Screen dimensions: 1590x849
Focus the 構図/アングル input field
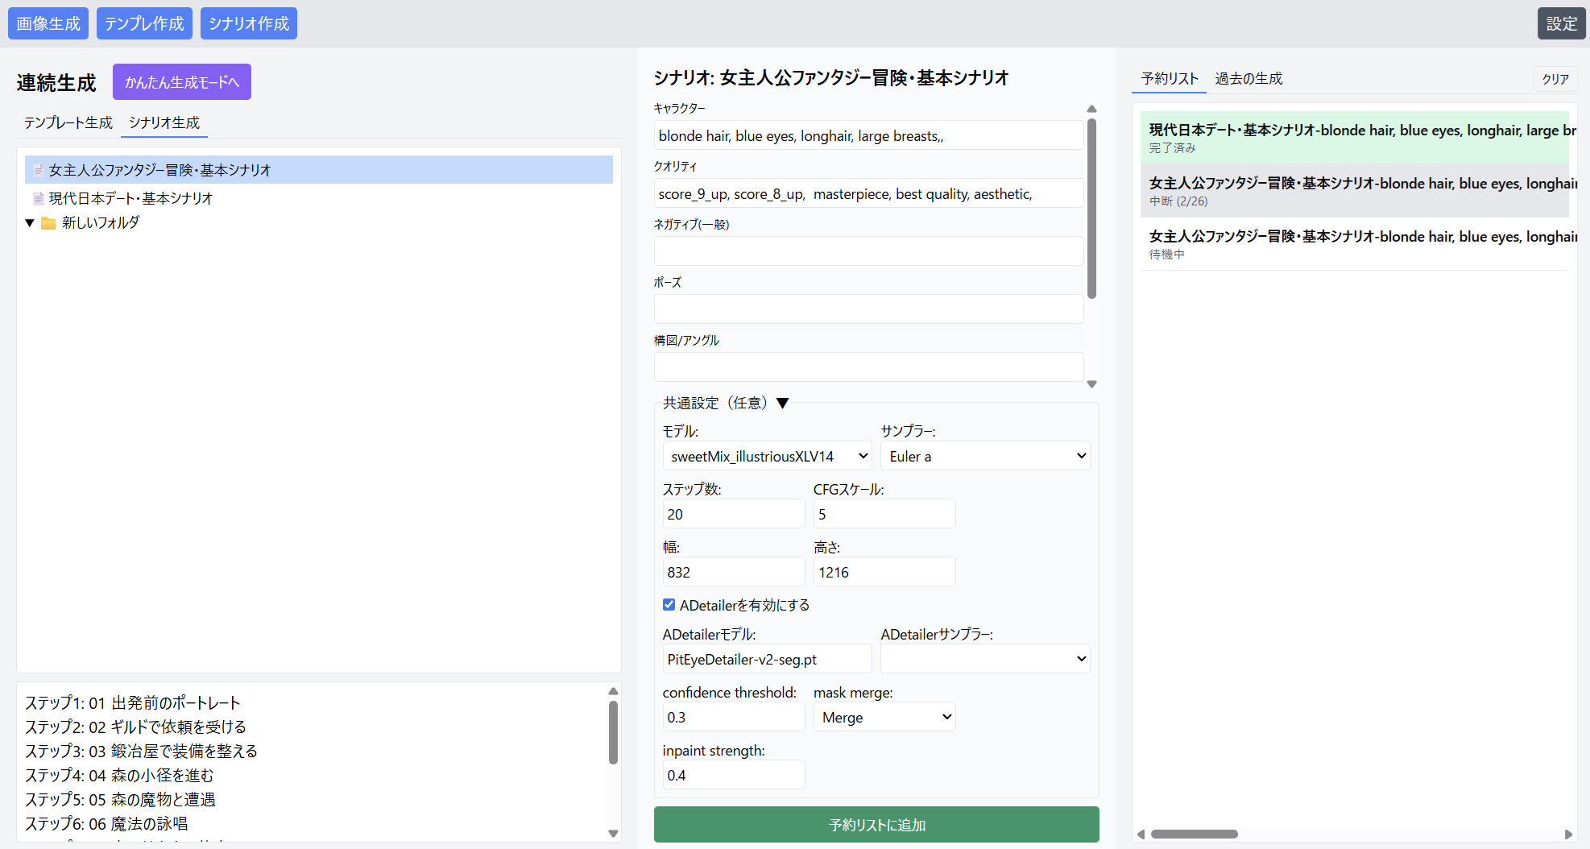coord(868,367)
